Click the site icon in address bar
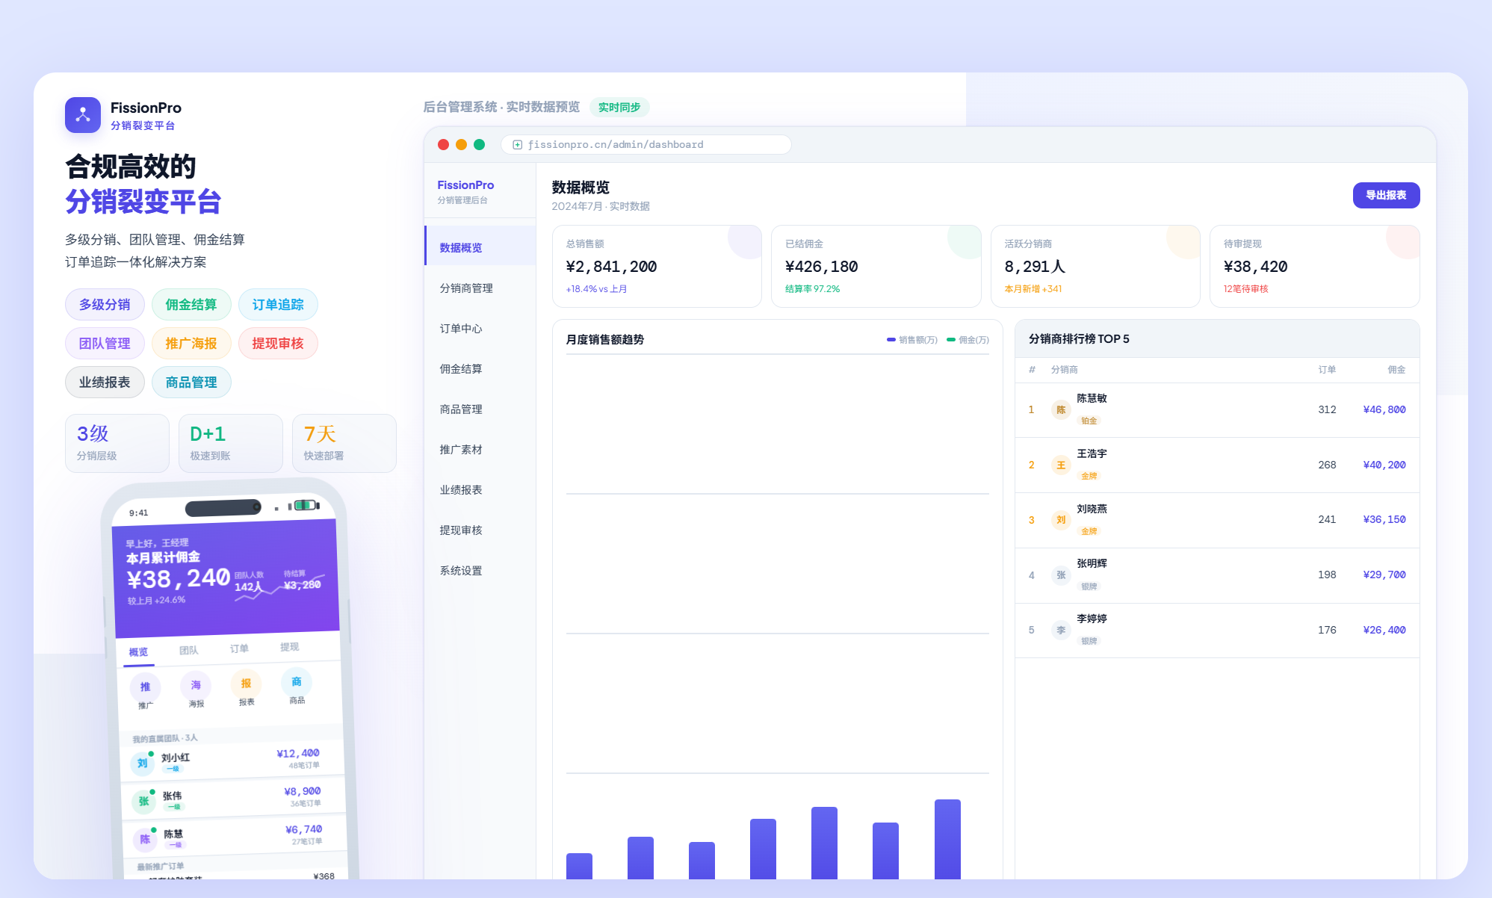 (x=517, y=145)
